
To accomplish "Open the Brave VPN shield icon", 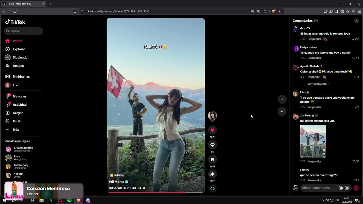I will (353, 11).
